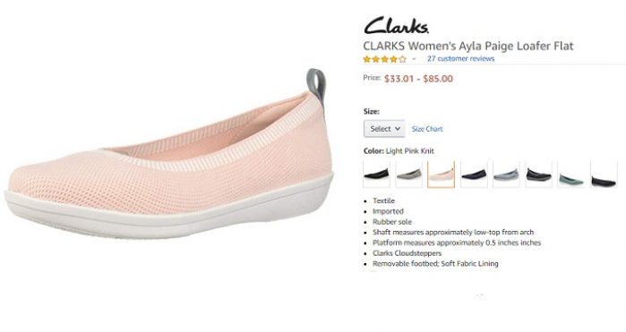626x332 pixels.
Task: Choose the grey knit shoe swatch
Action: point(408,175)
